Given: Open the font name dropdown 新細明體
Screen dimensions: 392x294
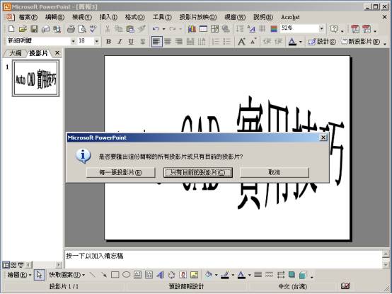Looking at the screenshot, I should tap(73, 41).
